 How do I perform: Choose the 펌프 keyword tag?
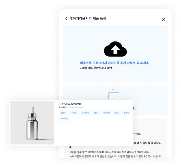pos(96,113)
